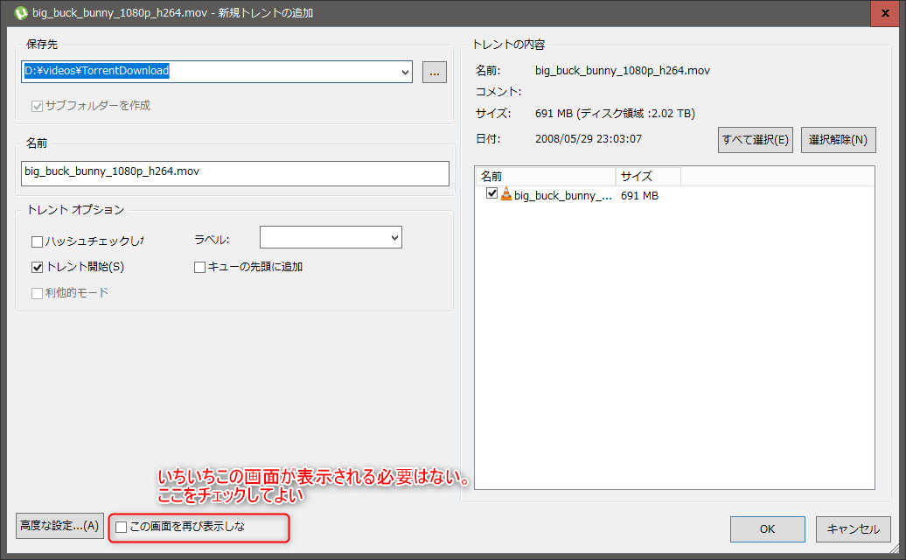Sort file list by size (サイズ) column header
Screen dimensions: 906x560
(x=647, y=176)
